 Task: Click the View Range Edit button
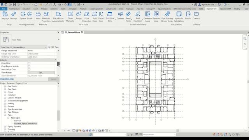(x=41, y=73)
